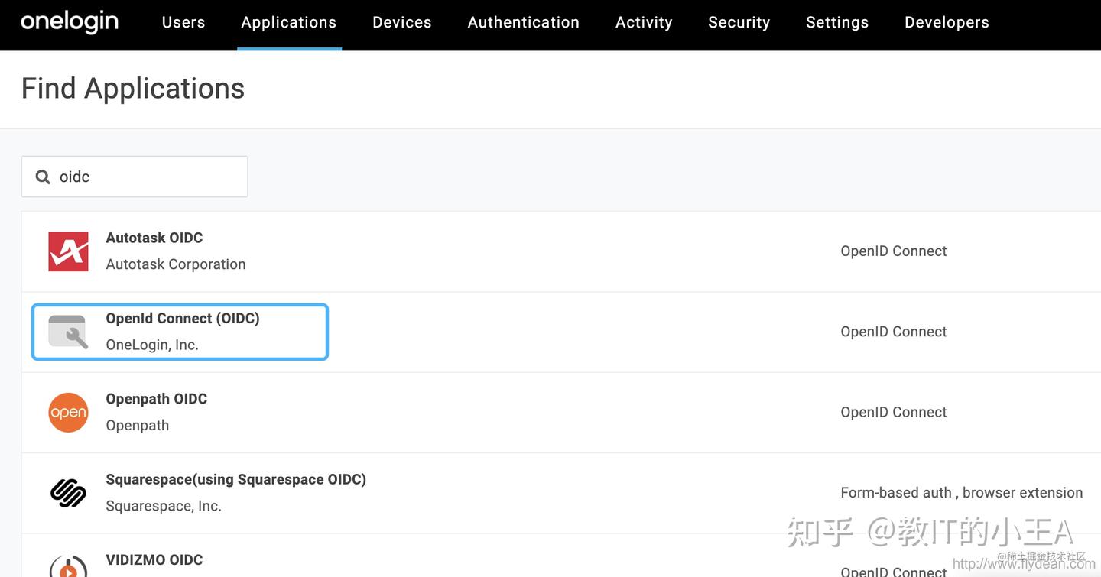Open the Activity section
The image size is (1101, 577).
pyautogui.click(x=644, y=22)
